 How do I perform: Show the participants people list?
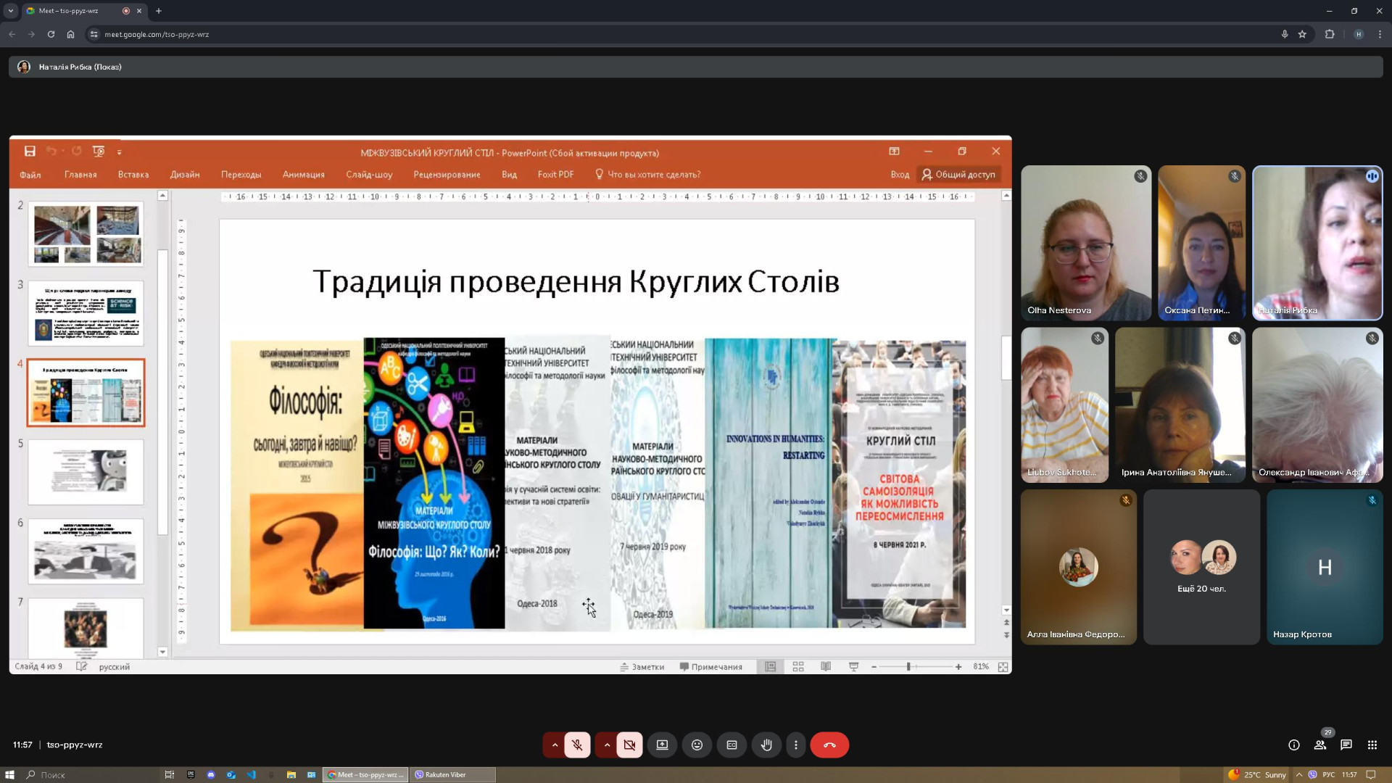(1320, 745)
